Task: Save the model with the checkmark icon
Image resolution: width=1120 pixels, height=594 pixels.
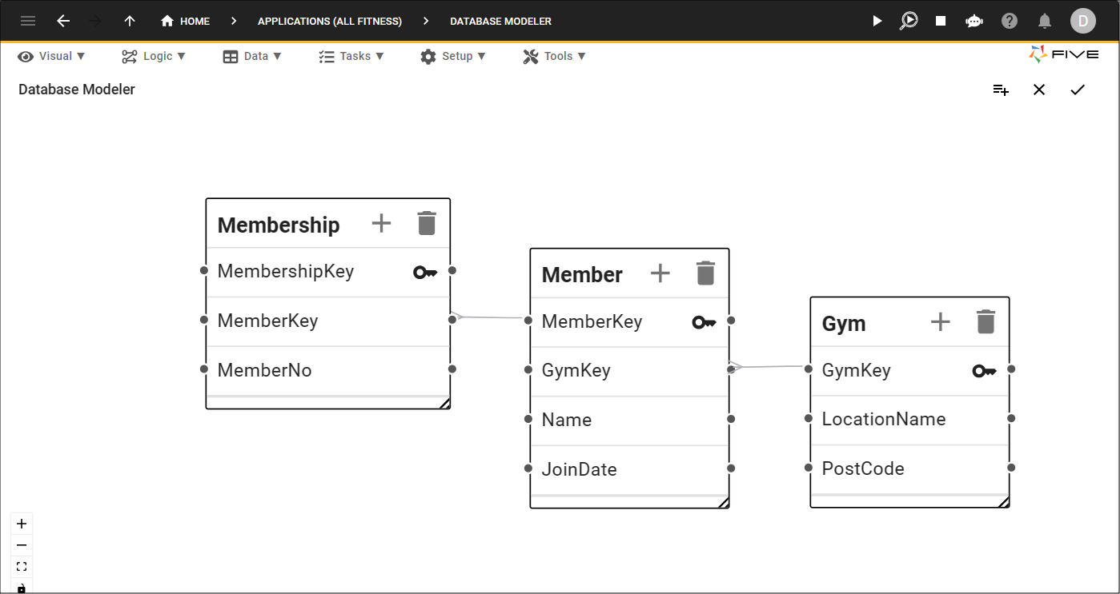Action: coord(1078,90)
